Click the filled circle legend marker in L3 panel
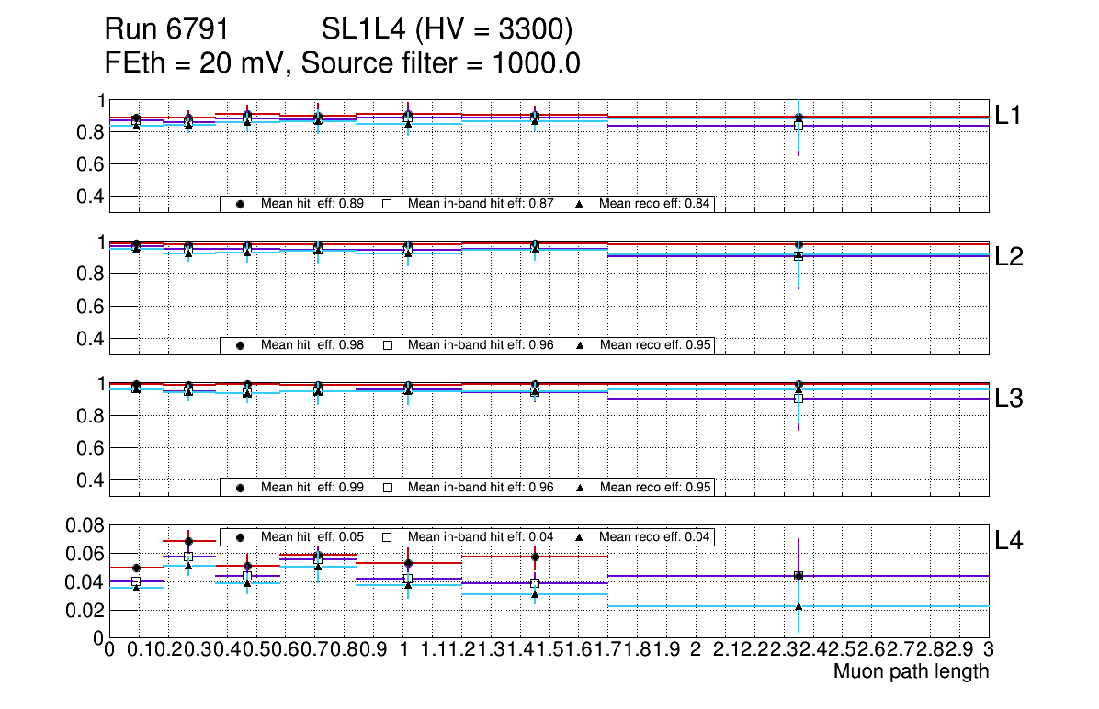 240,488
